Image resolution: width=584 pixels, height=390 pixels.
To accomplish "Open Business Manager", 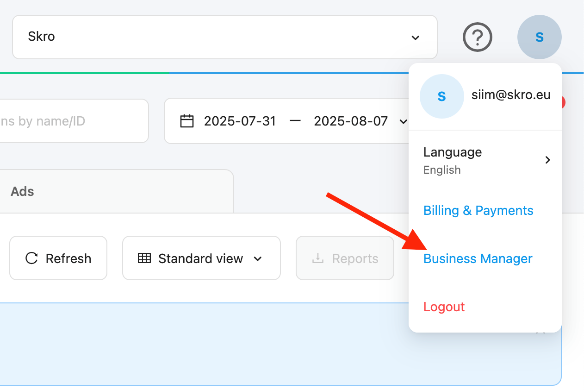I will (478, 258).
